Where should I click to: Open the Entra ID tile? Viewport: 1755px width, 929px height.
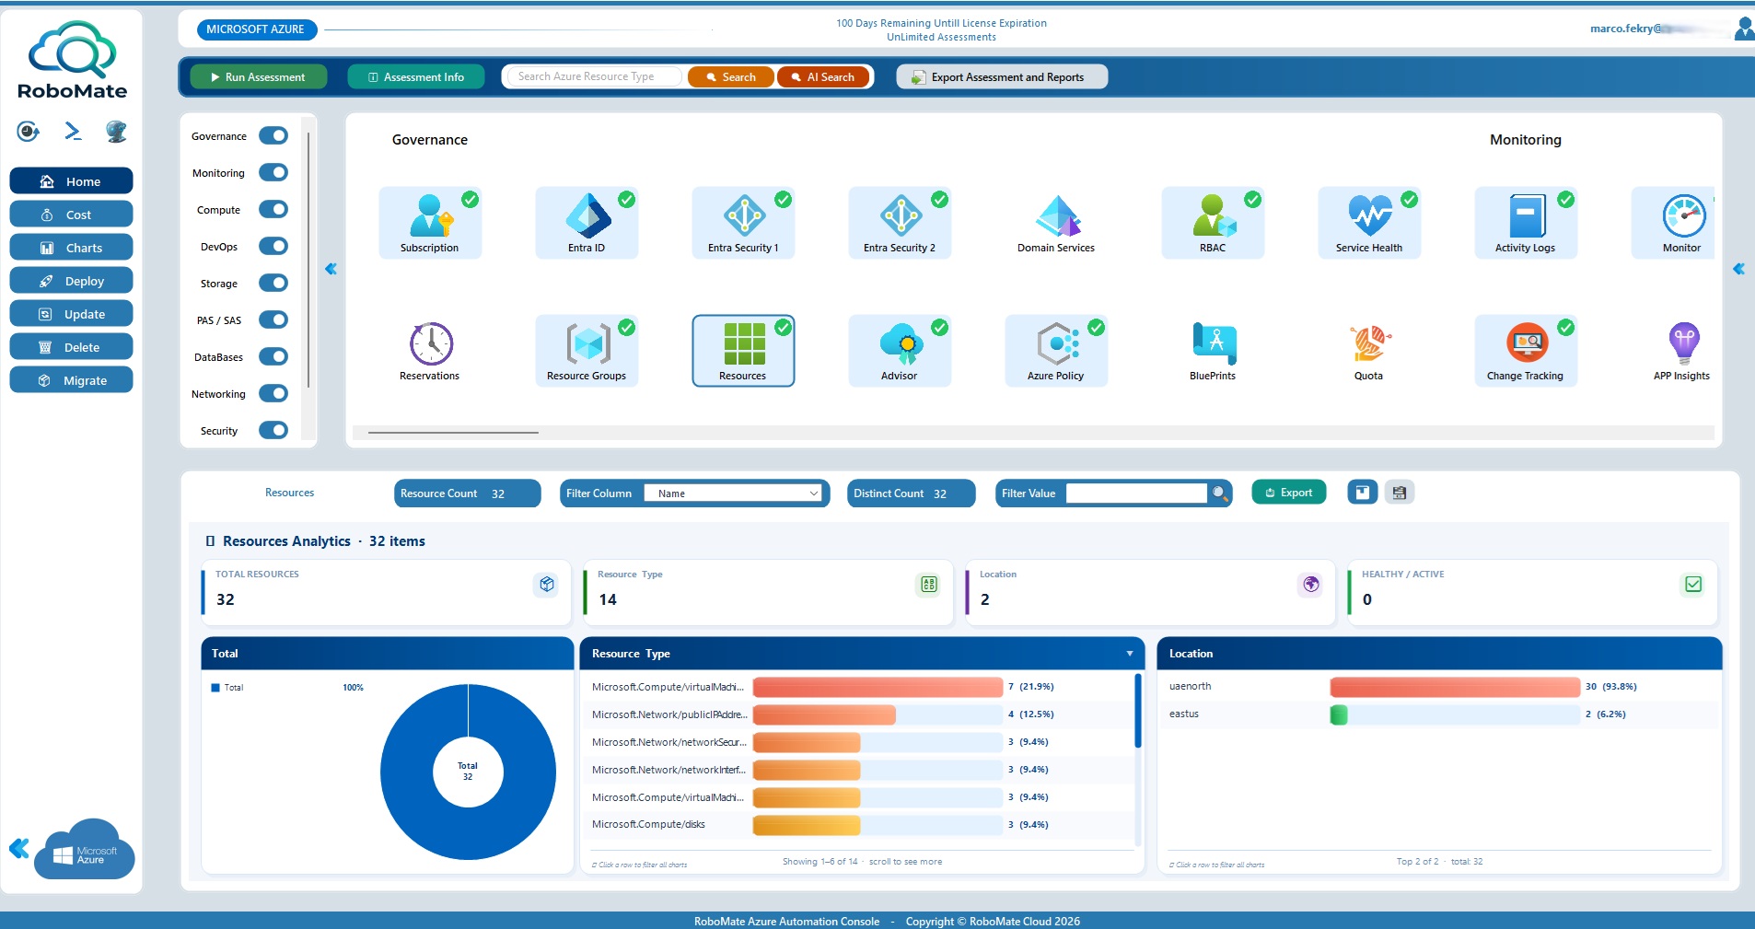(x=587, y=223)
